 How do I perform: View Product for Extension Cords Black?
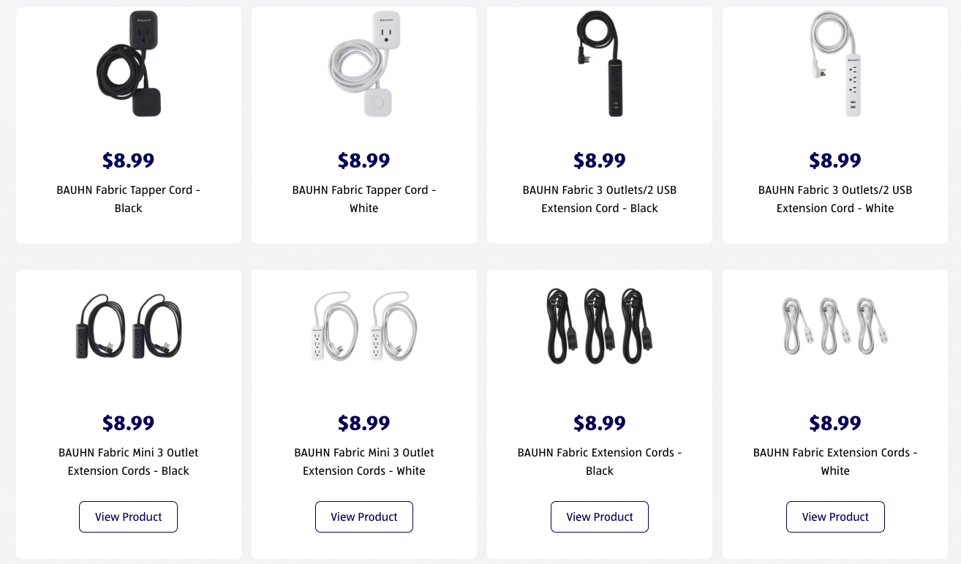[600, 516]
